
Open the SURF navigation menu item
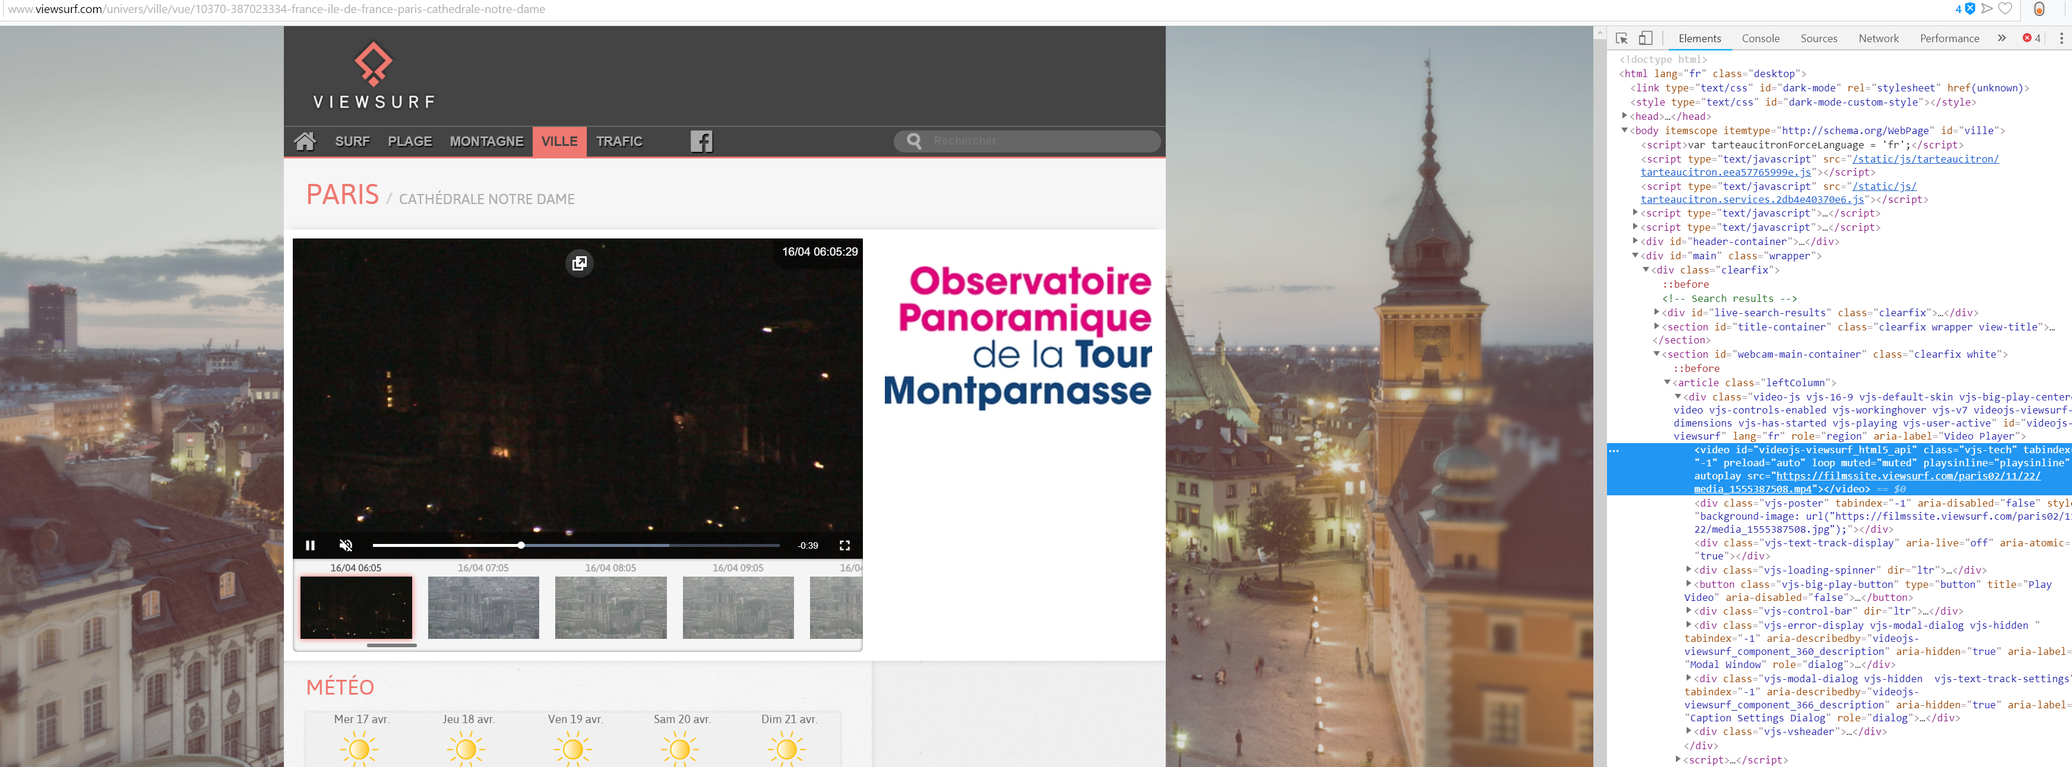352,141
